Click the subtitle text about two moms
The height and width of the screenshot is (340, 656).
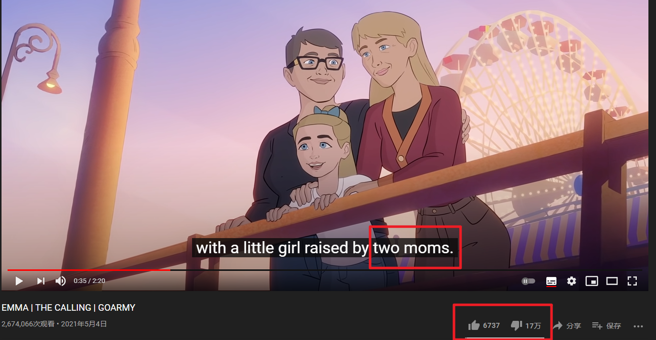click(324, 248)
